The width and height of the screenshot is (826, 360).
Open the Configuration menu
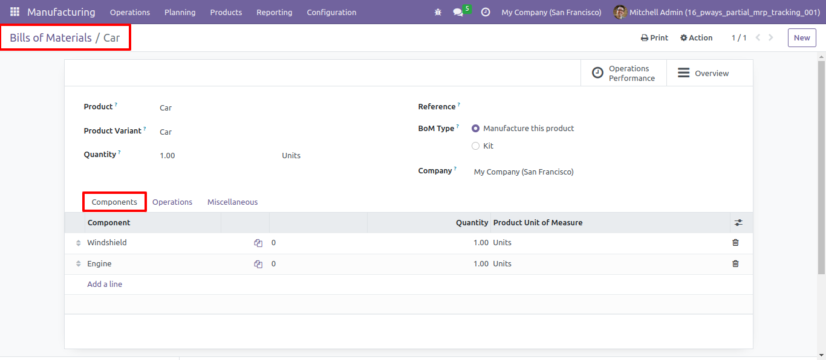331,12
